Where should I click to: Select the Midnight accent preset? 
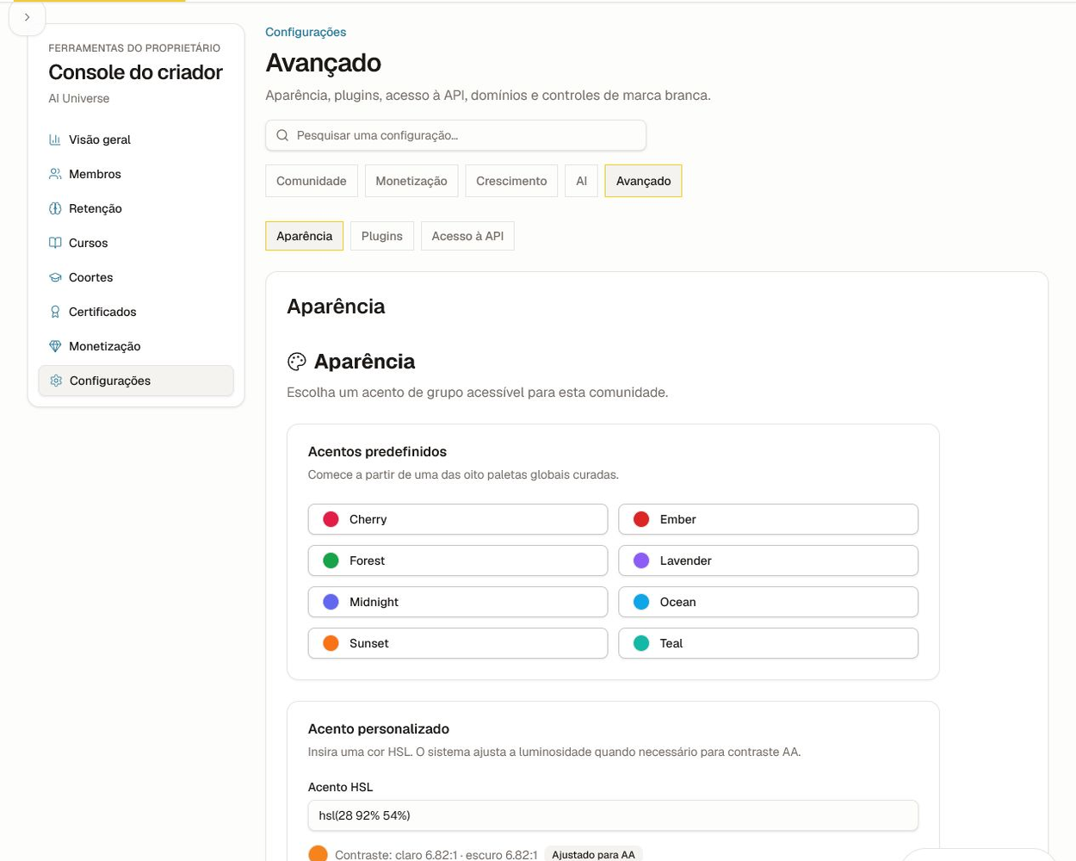pyautogui.click(x=458, y=602)
